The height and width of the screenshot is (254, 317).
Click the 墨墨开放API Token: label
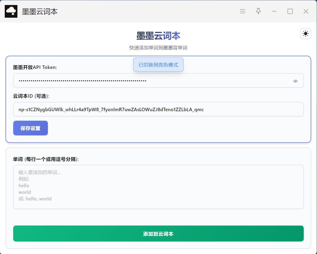click(x=35, y=67)
